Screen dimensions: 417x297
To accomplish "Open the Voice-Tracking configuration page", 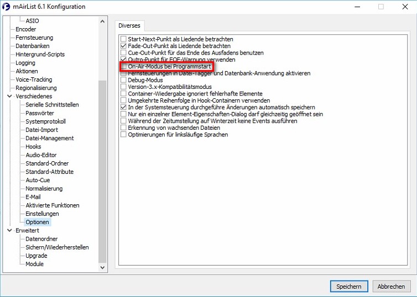I will [34, 79].
